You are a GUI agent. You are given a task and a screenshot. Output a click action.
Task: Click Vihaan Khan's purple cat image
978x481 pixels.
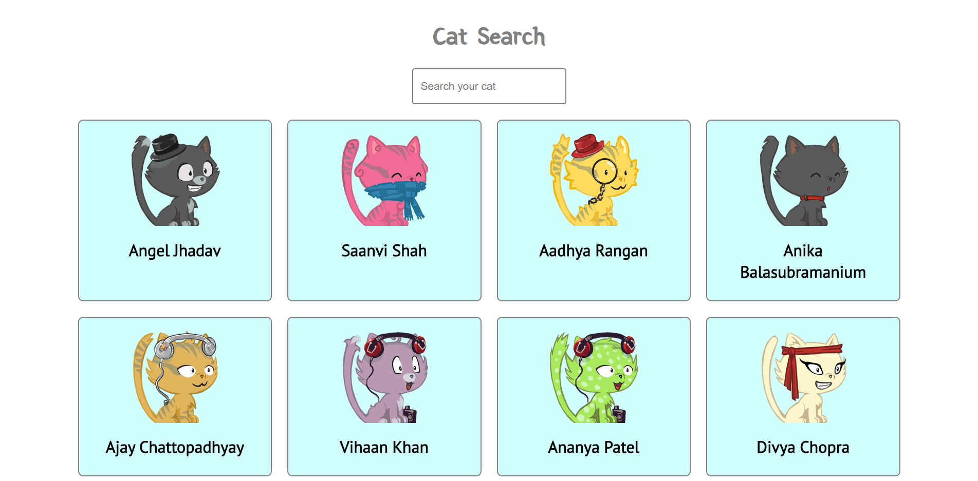click(x=385, y=377)
